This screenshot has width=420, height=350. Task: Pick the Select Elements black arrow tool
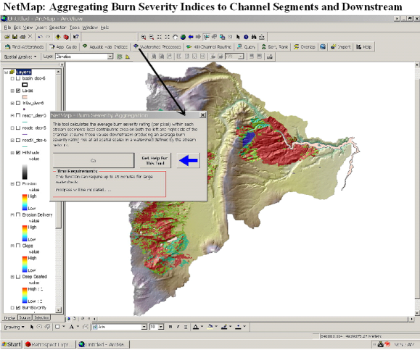(238, 37)
